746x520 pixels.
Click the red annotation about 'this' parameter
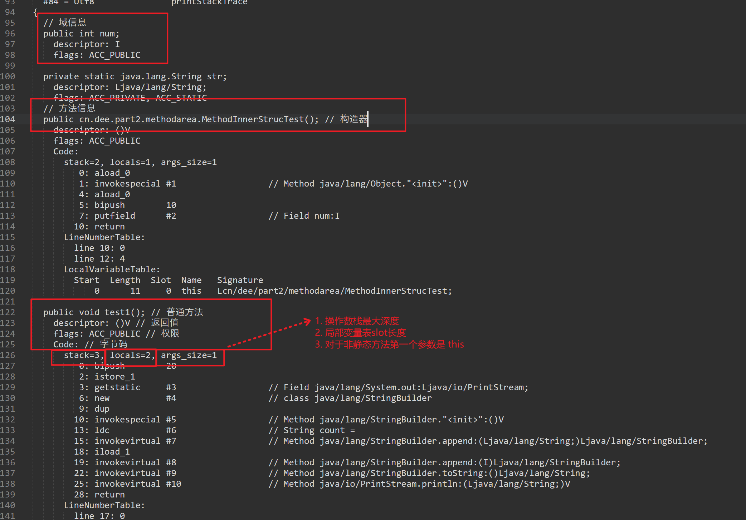tap(389, 345)
